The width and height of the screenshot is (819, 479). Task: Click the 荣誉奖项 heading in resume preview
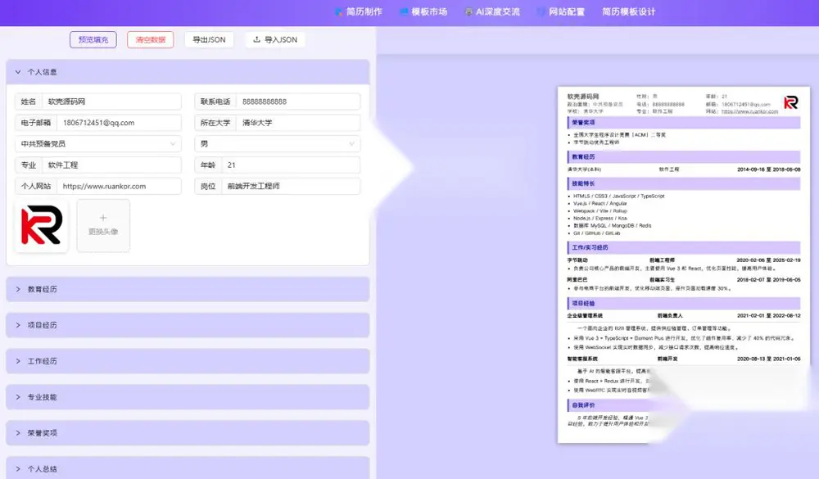point(684,123)
